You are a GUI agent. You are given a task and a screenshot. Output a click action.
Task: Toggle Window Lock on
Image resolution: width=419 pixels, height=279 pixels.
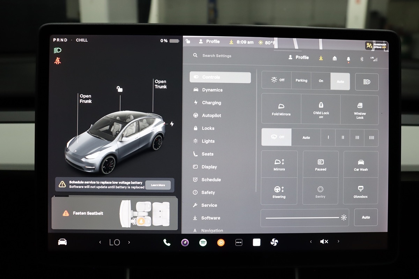[360, 109]
